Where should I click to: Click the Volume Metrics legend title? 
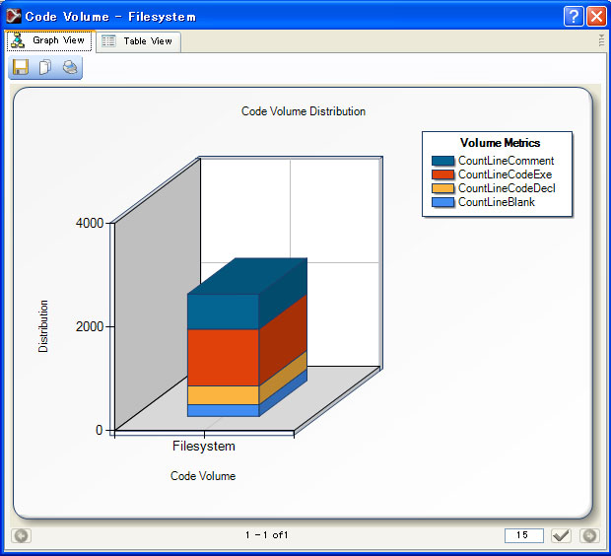[x=500, y=143]
